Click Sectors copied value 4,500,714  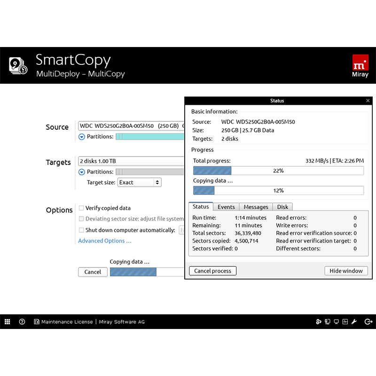(x=246, y=241)
